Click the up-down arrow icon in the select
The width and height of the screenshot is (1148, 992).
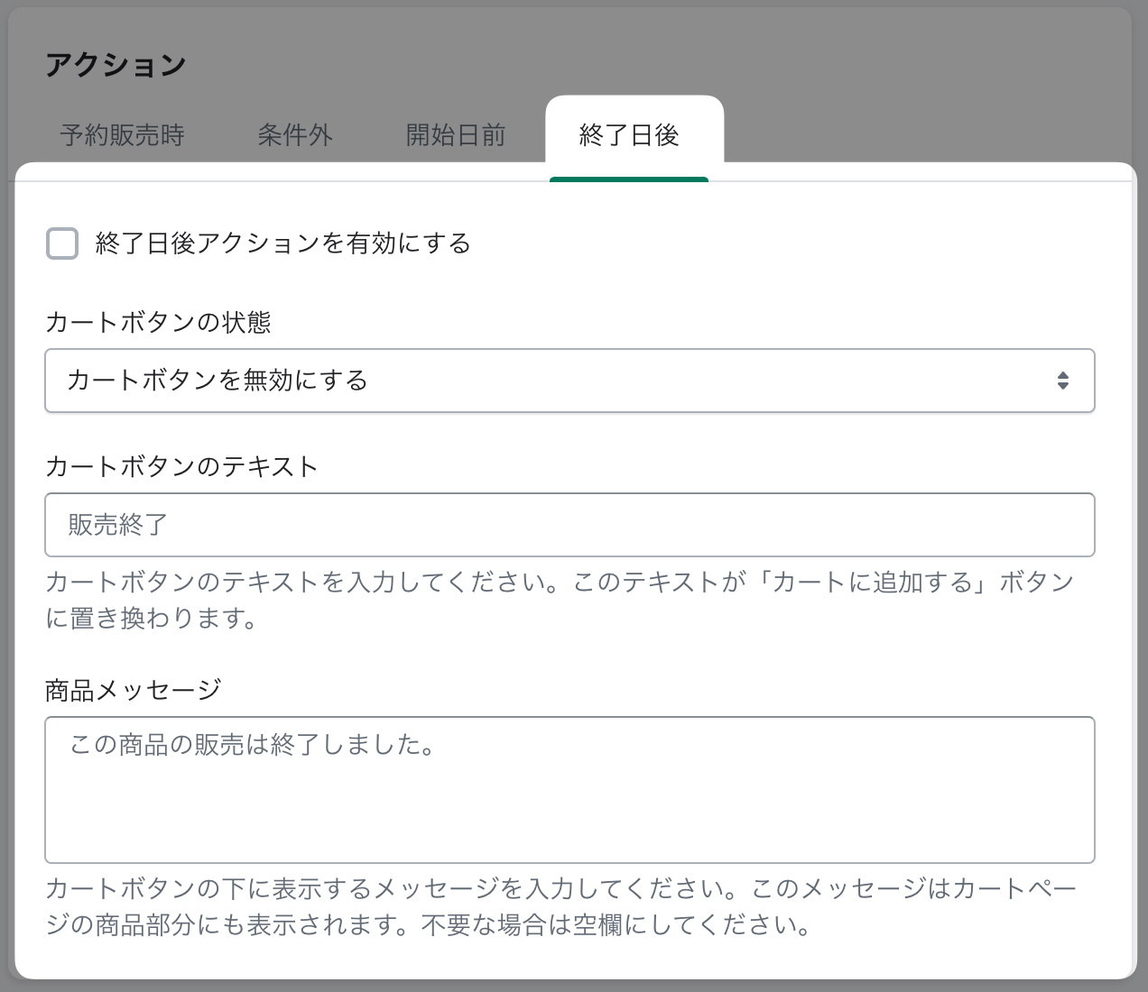1063,381
